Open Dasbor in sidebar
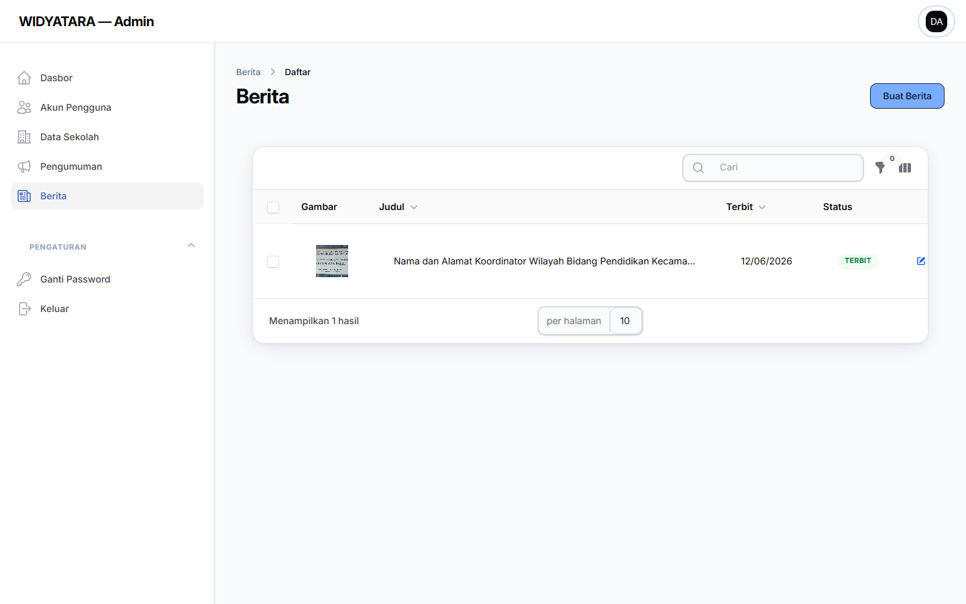Image resolution: width=966 pixels, height=604 pixels. coord(107,78)
